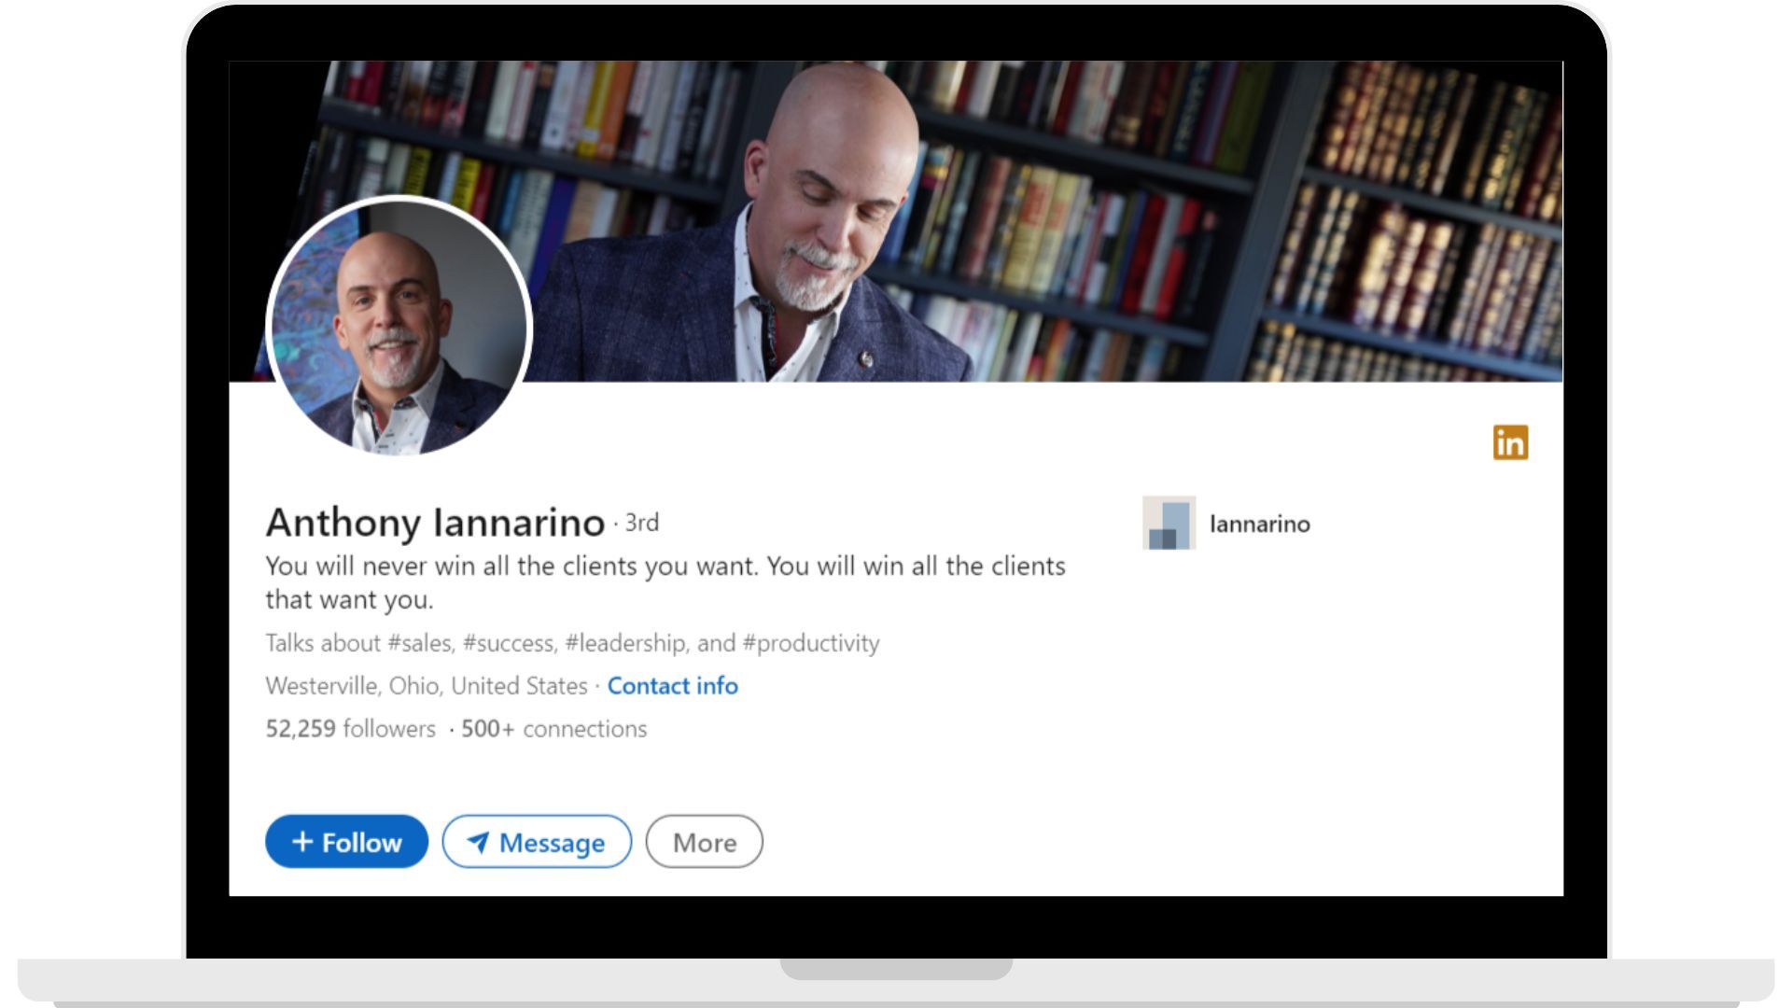This screenshot has width=1792, height=1008.
Task: Click the LinkedIn logo icon
Action: (1512, 443)
